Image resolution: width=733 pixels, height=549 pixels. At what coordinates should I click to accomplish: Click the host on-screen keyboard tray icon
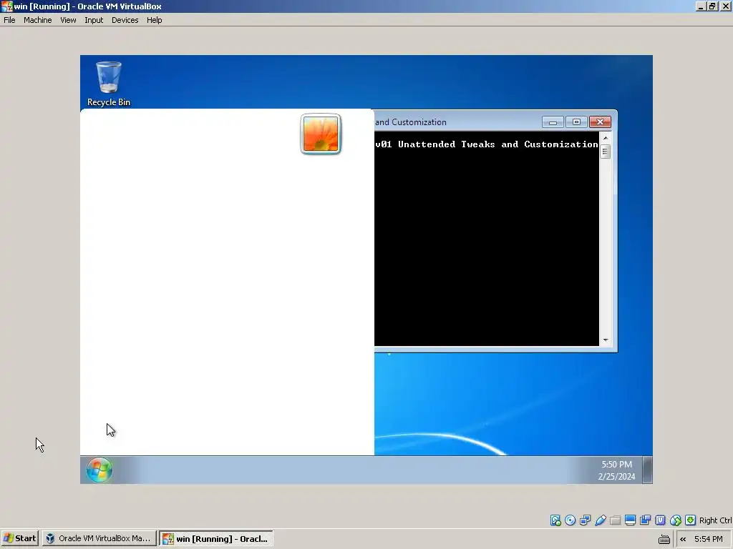(664, 539)
